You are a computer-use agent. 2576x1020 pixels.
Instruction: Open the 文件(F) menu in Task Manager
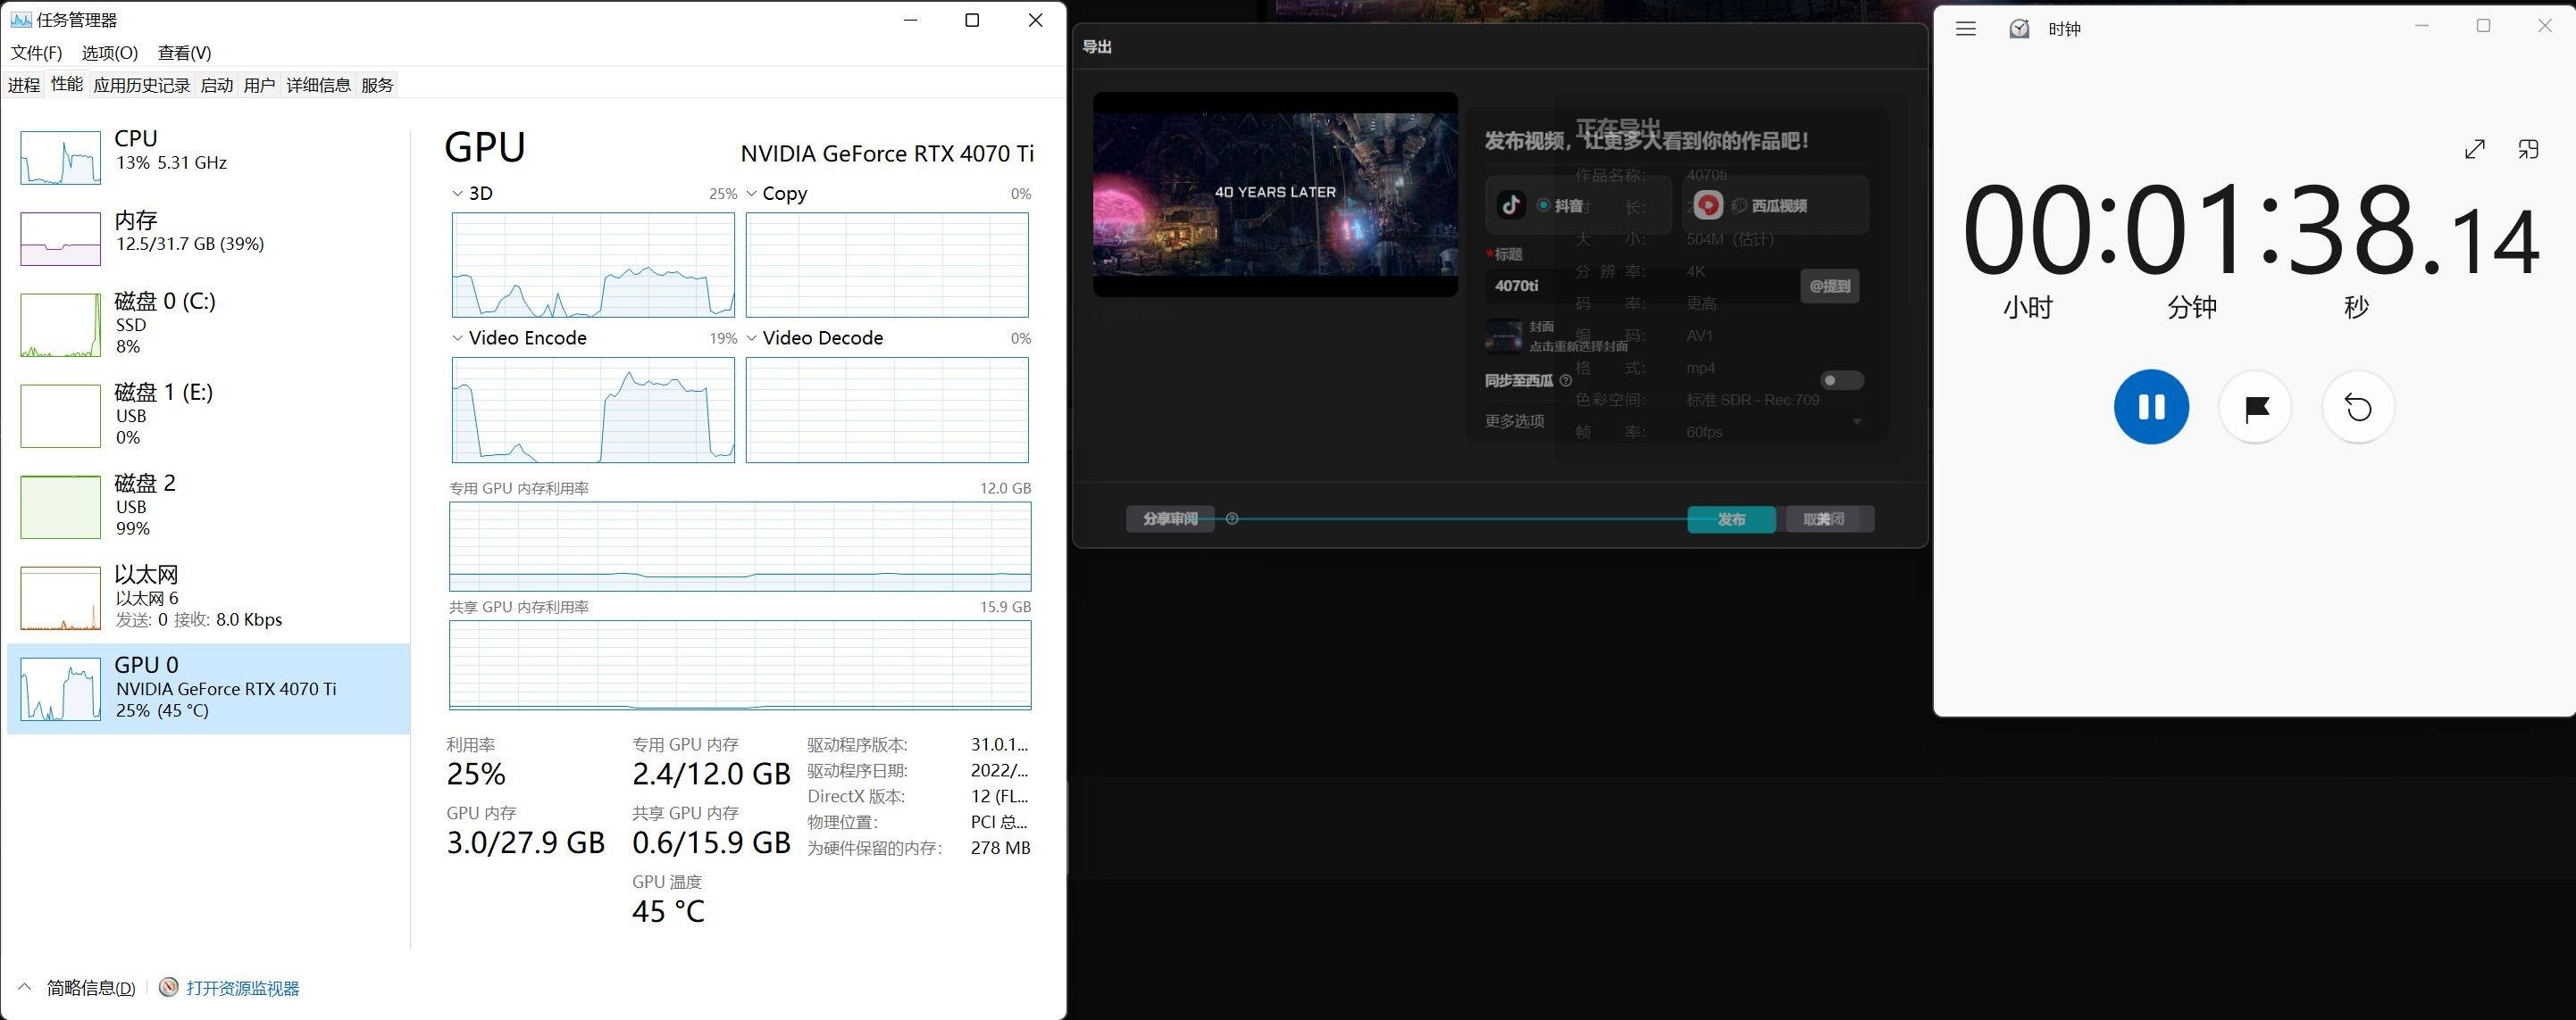click(x=37, y=53)
